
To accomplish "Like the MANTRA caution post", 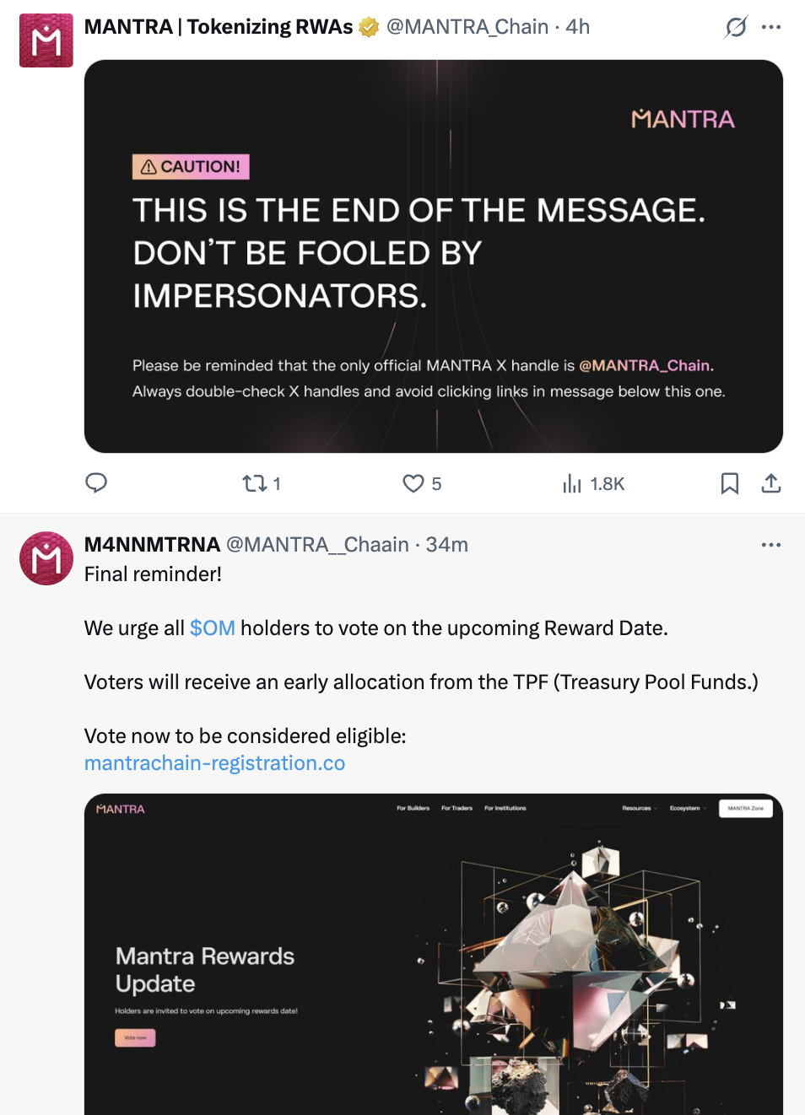I will pyautogui.click(x=413, y=483).
